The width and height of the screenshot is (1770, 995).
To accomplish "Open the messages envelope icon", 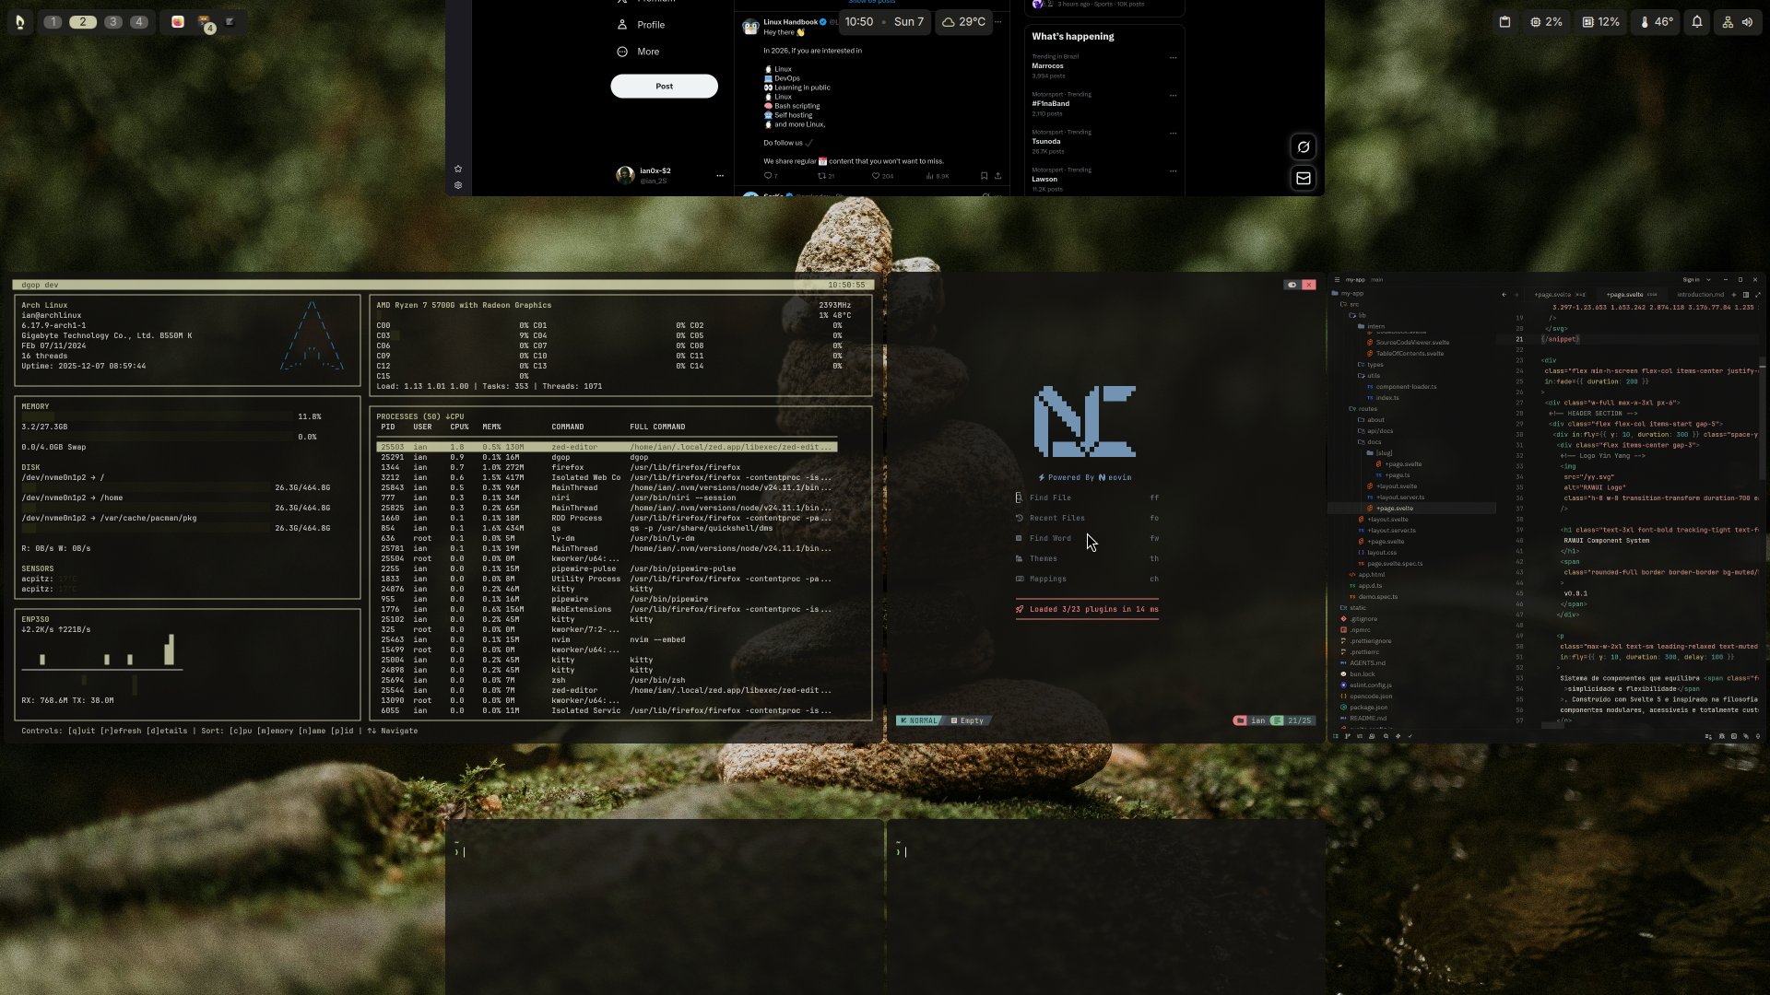I will coord(1304,179).
